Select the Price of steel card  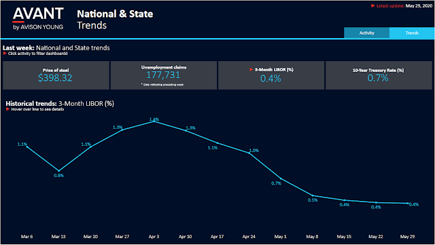[56, 75]
